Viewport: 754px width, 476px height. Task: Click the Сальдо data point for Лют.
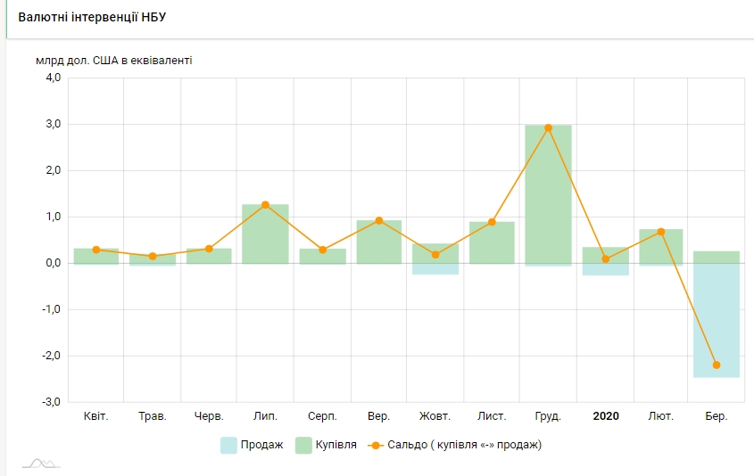pyautogui.click(x=661, y=232)
